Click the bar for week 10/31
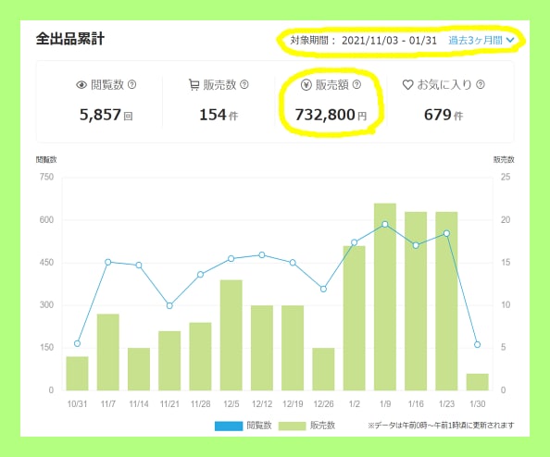 pos(77,374)
